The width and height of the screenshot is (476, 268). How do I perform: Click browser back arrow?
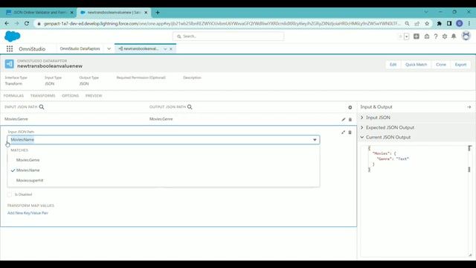pos(7,23)
